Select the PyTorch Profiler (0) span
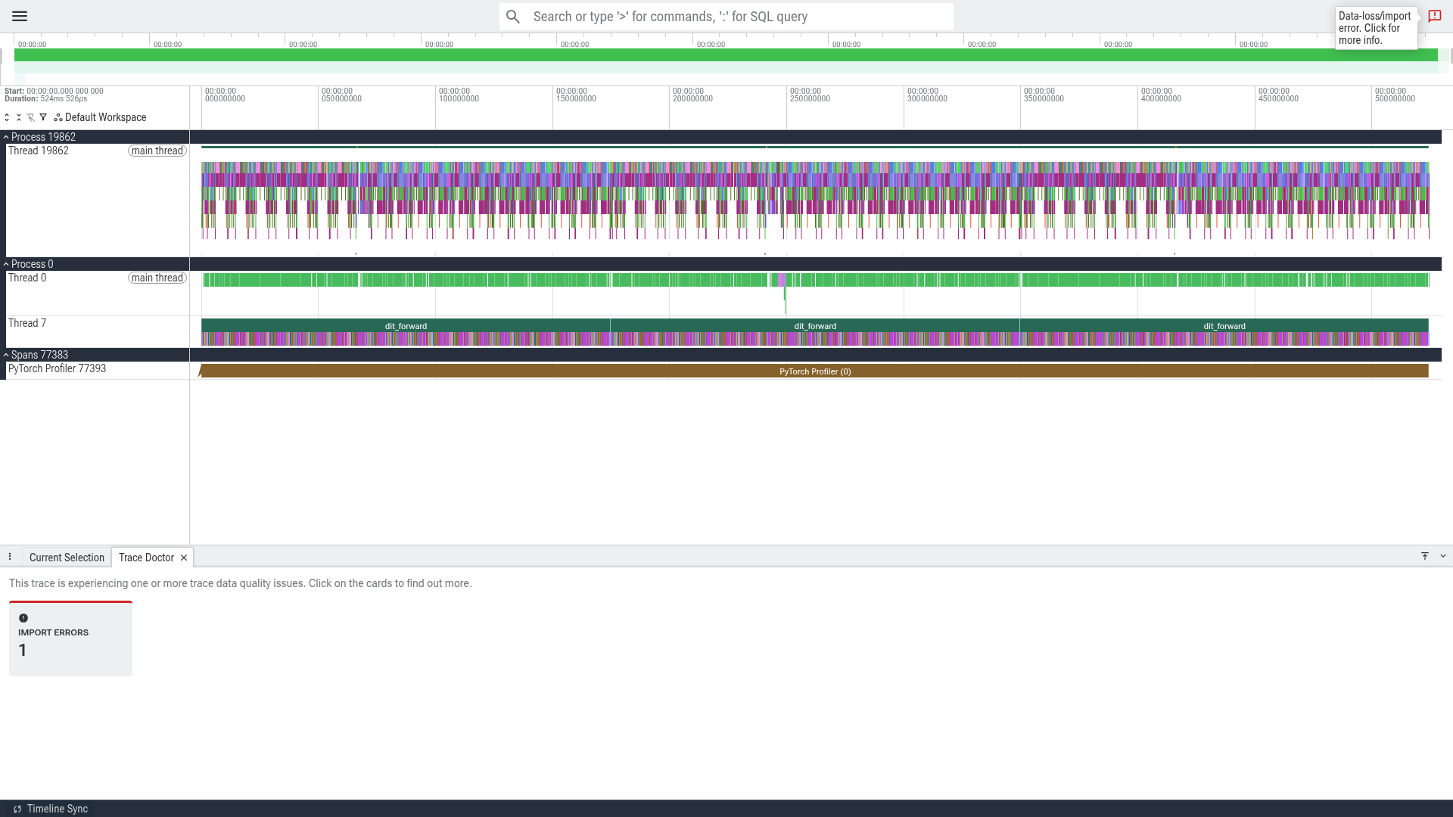This screenshot has height=817, width=1453. 815,371
